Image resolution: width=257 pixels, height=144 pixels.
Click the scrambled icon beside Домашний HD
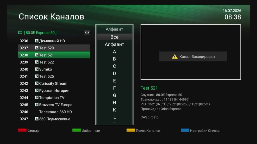tap(37, 41)
